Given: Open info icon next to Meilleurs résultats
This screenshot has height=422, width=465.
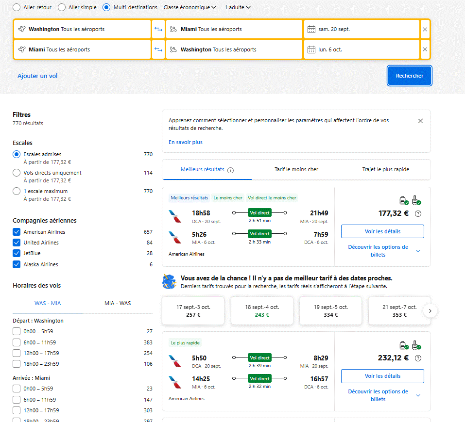Looking at the screenshot, I should tap(231, 170).
